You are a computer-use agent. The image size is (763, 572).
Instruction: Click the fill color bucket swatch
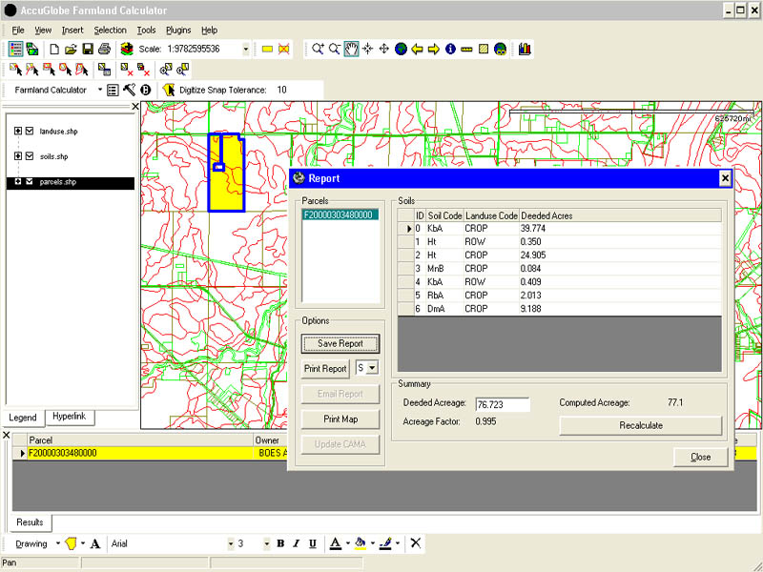(x=361, y=543)
